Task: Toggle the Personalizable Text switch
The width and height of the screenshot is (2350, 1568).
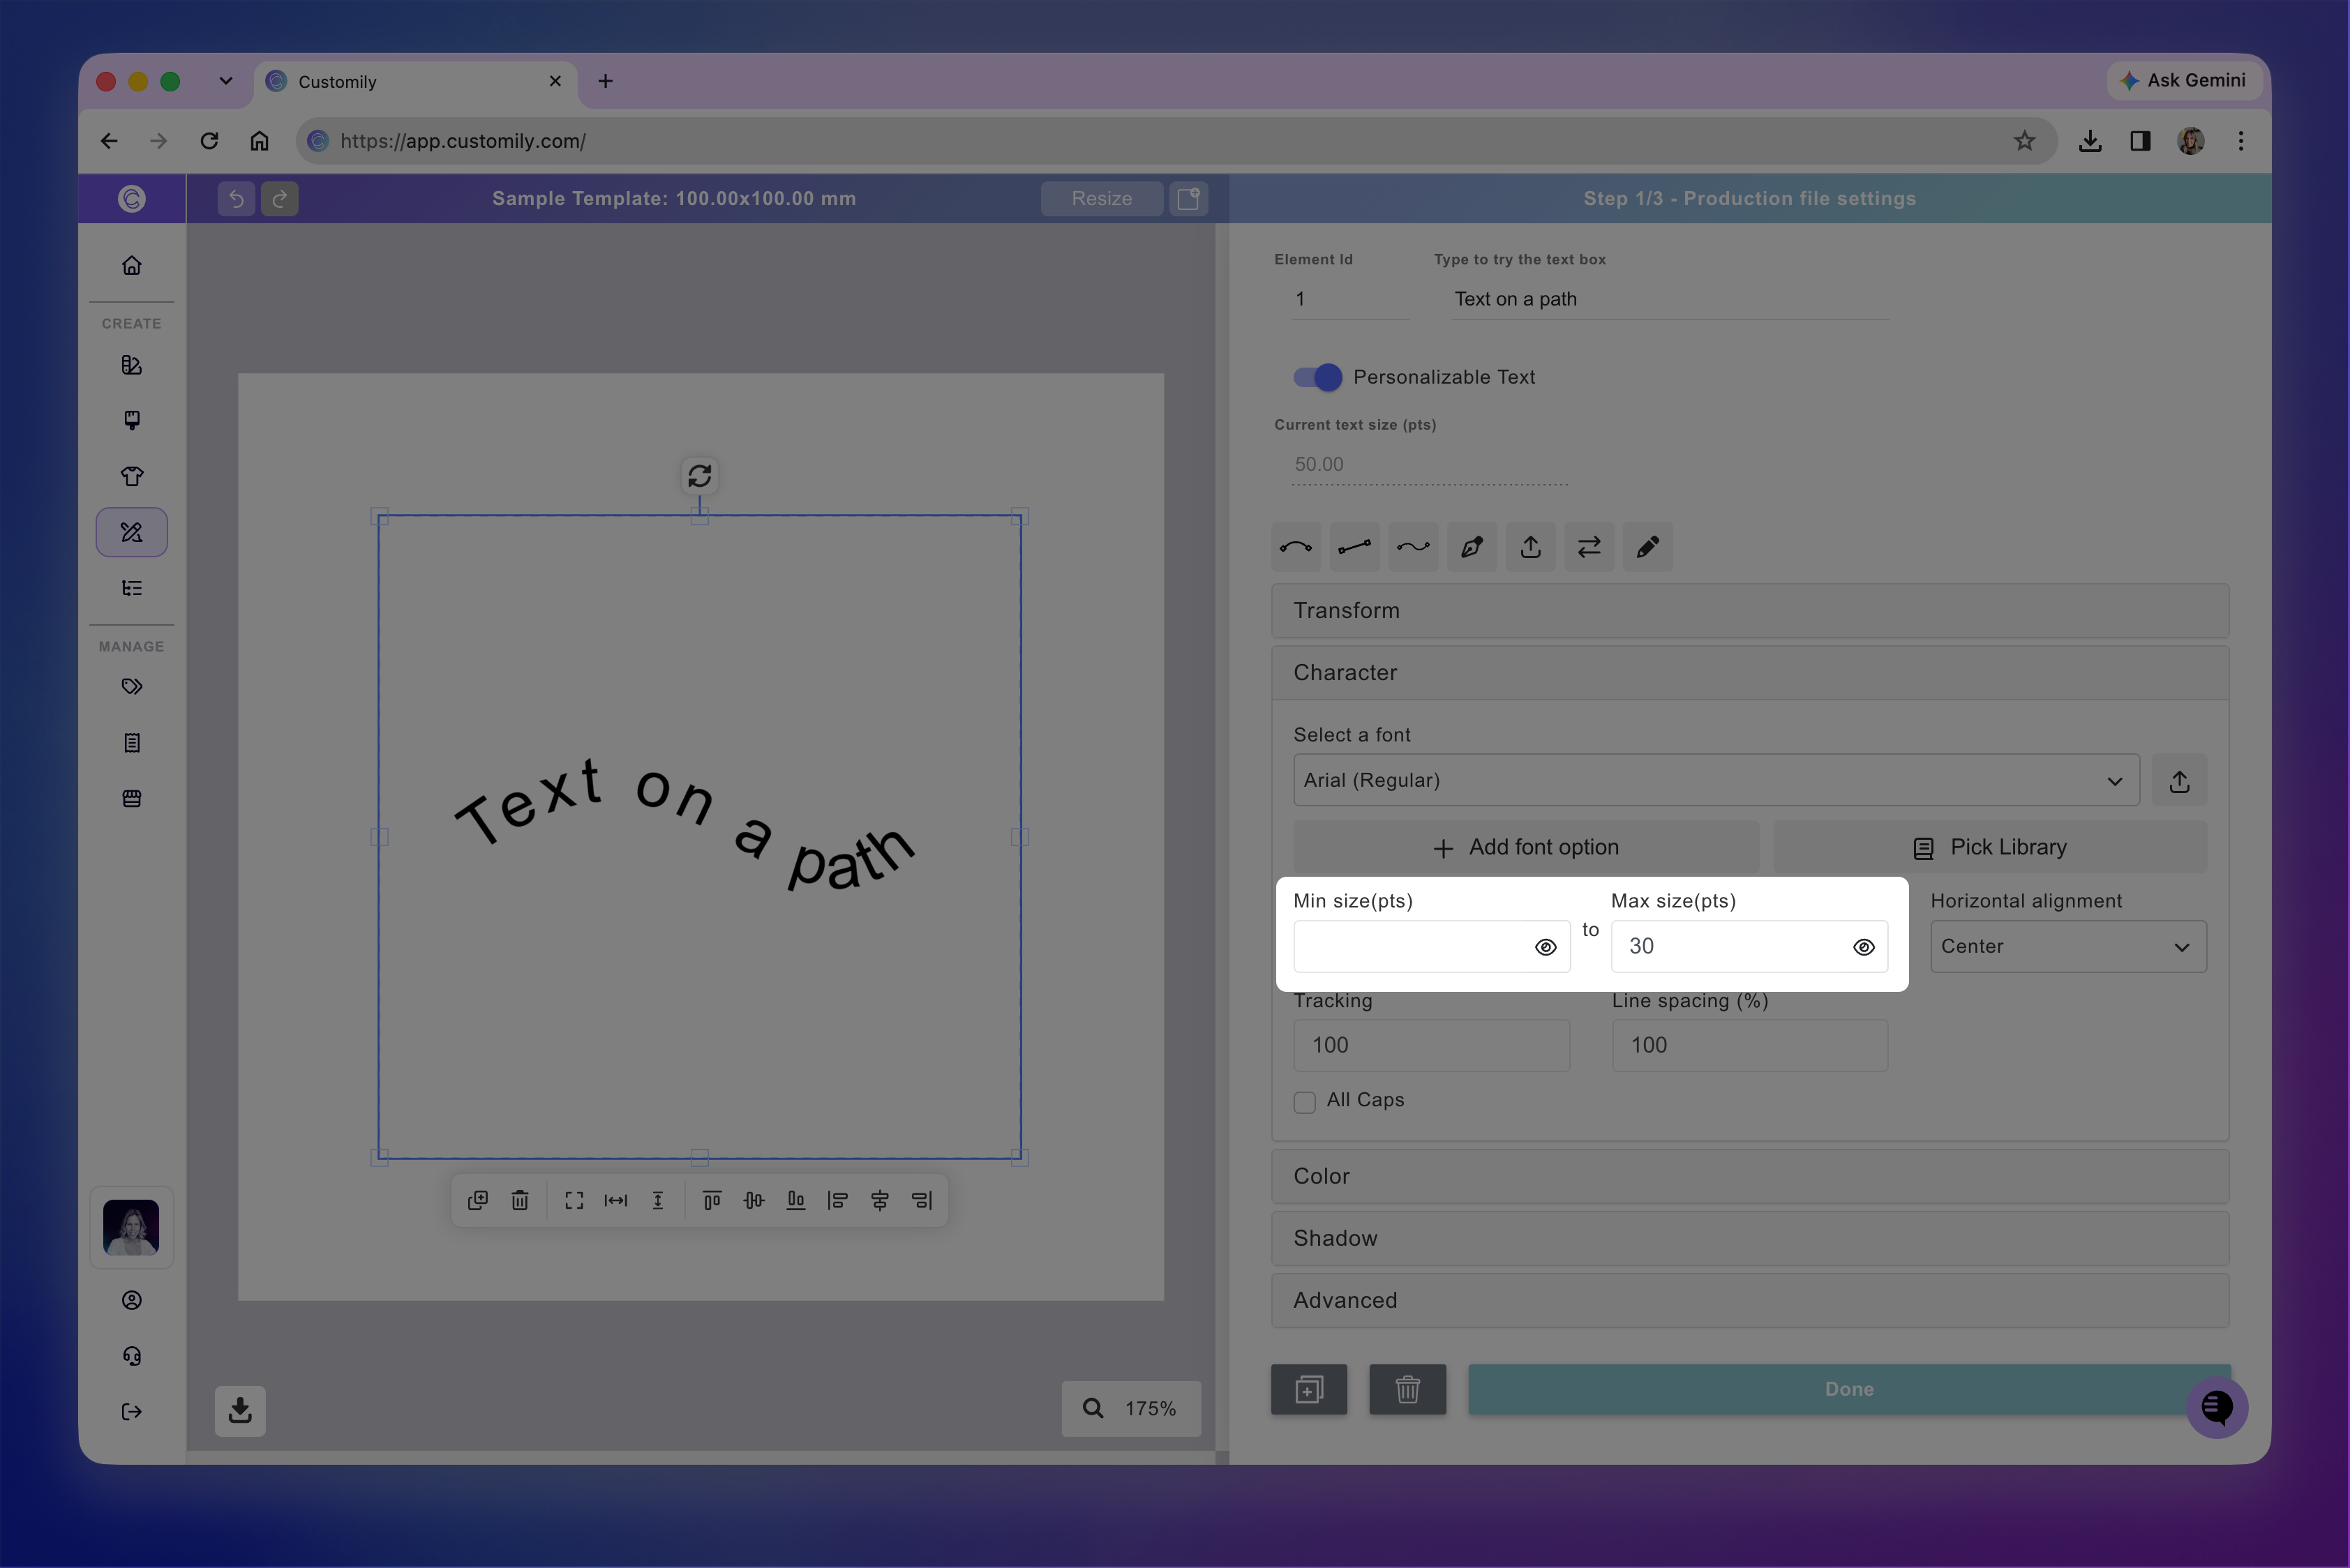Action: [1317, 377]
